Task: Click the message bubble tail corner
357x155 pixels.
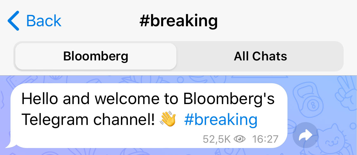Action: tap(11, 145)
